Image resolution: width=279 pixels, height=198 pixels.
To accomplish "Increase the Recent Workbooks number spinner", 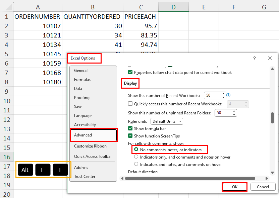I will [x=223, y=94].
